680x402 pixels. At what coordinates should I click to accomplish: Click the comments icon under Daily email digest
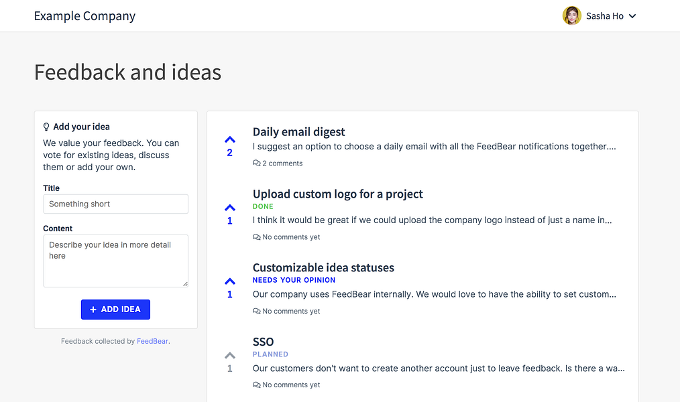pyautogui.click(x=257, y=163)
